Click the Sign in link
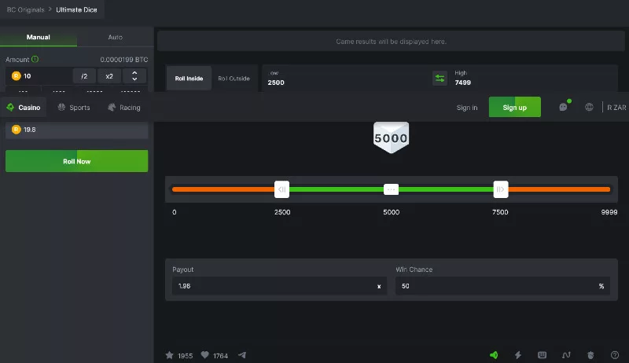629x363 pixels. tap(467, 108)
